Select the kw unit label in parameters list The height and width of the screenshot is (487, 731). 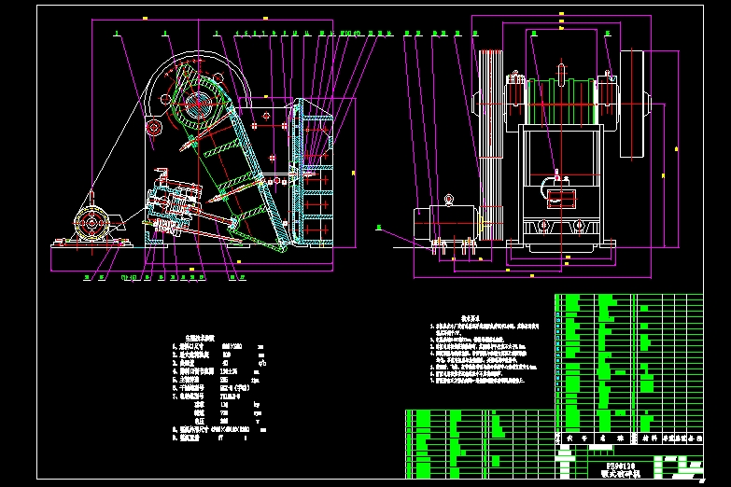257,405
